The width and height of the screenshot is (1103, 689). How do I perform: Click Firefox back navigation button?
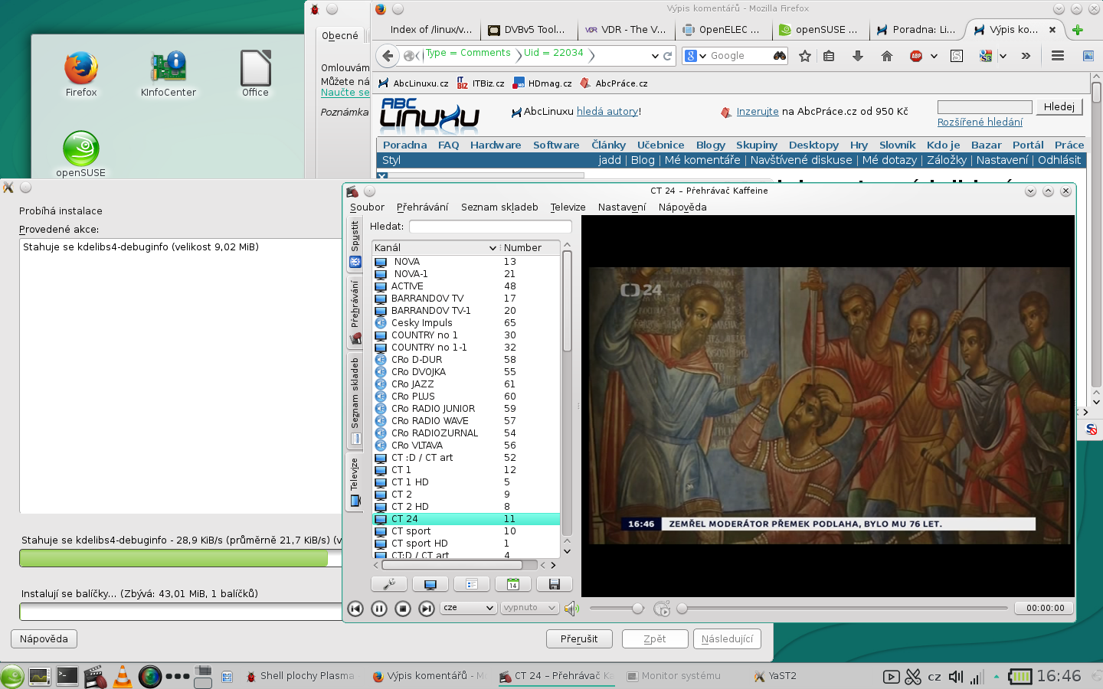(388, 56)
